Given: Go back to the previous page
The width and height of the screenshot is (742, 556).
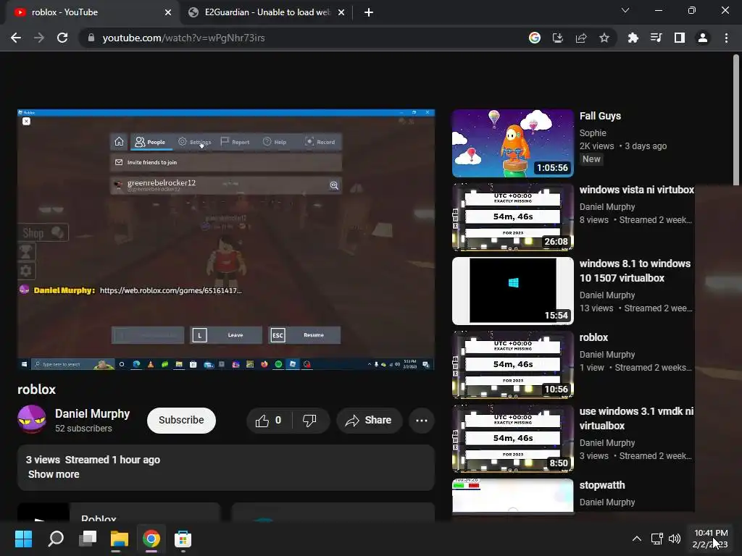Looking at the screenshot, I should pos(16,38).
